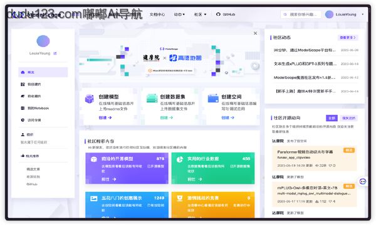Click 查看更多 in the 社区动态 panel
376x225 pixels.
pos(348,37)
